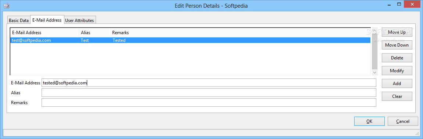Click the Move Down button
The height and width of the screenshot is (139, 423).
pos(397,45)
